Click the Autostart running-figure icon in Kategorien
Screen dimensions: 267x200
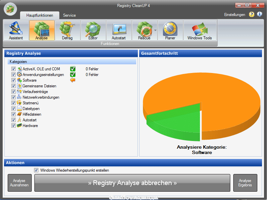tap(19, 120)
